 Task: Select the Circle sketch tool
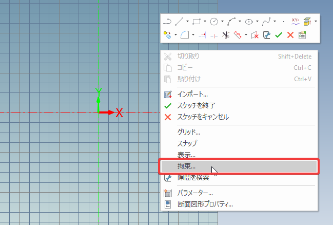214,22
